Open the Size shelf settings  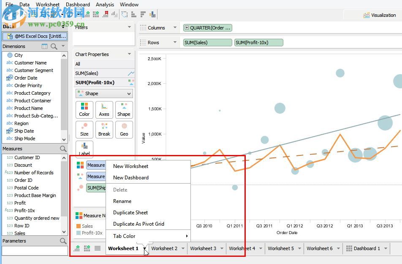click(x=84, y=129)
